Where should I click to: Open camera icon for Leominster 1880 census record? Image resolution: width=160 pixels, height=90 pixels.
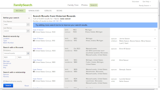[34, 81]
